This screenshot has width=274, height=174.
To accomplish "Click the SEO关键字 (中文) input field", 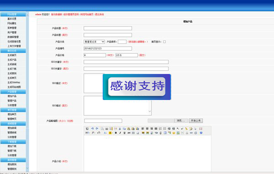I will point(126,62).
